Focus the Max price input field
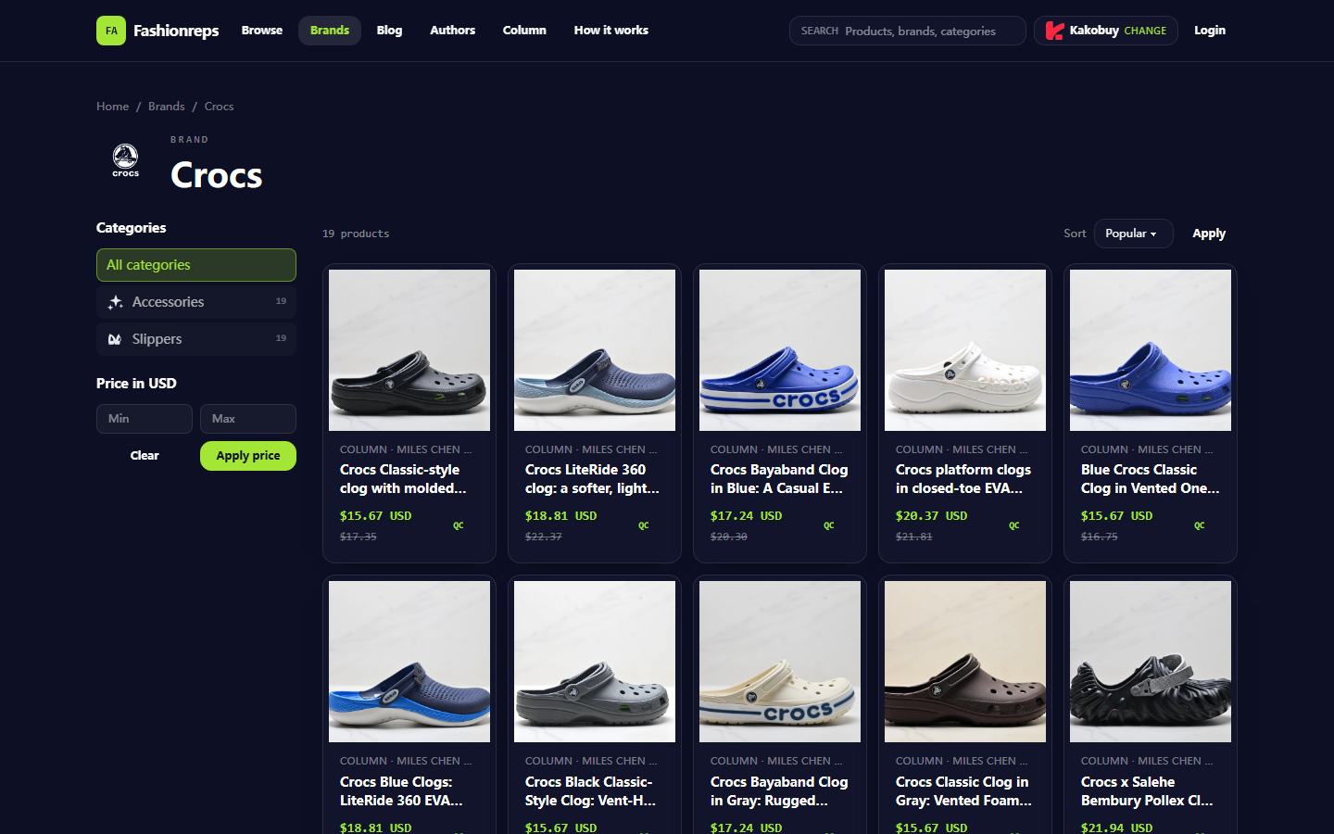 pos(248,419)
